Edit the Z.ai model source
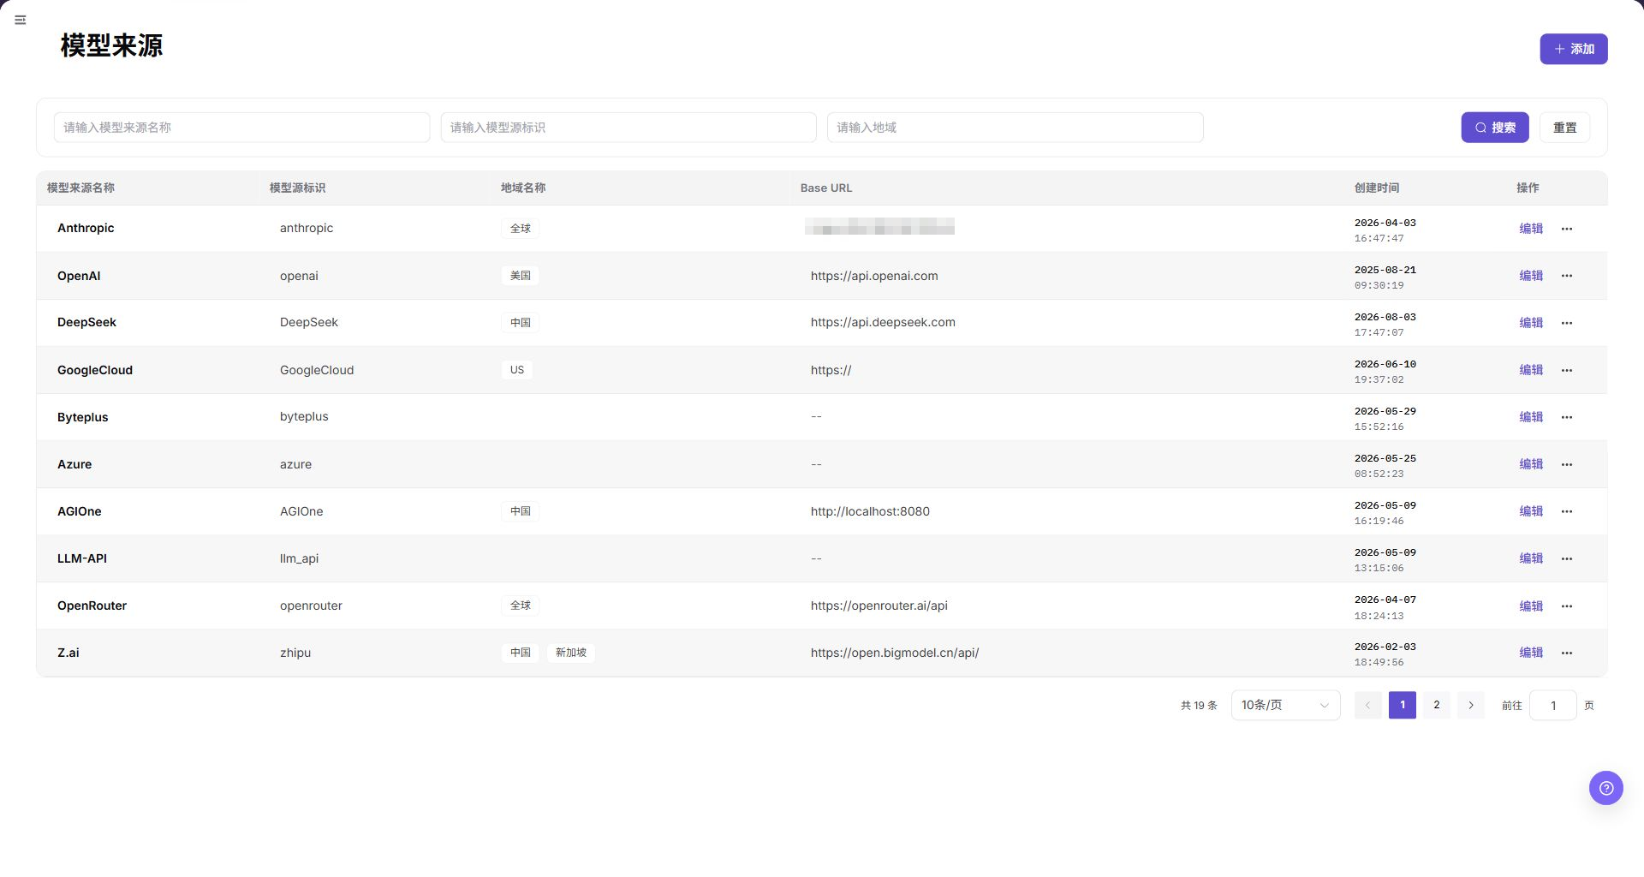1644x877 pixels. click(1530, 653)
